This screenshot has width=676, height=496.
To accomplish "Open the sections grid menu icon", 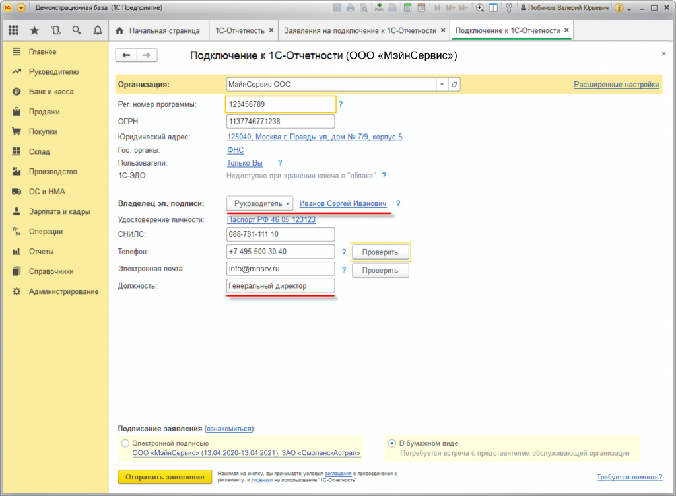I will [x=13, y=30].
